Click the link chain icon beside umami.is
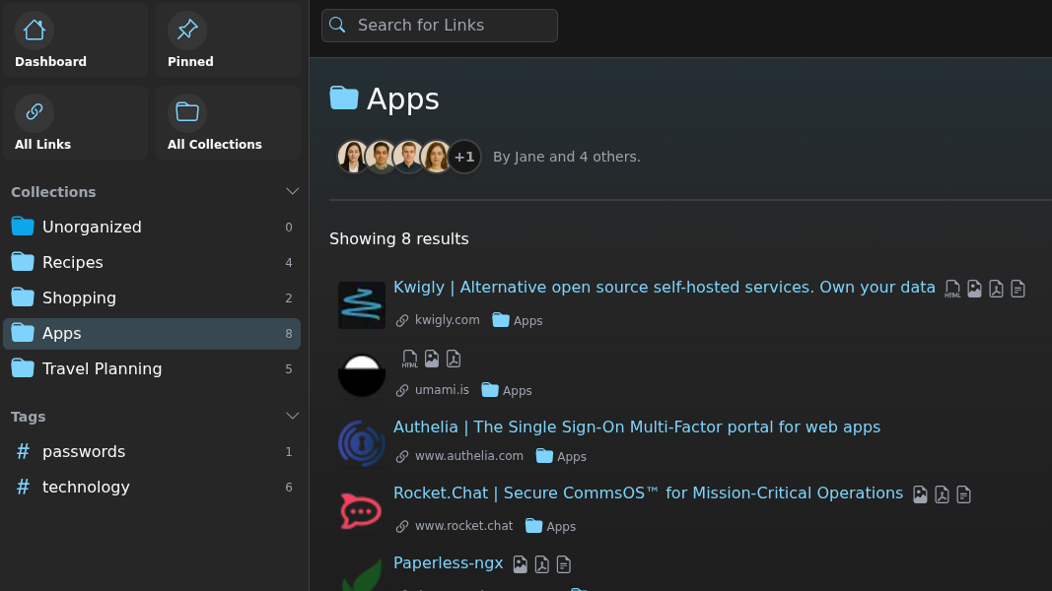 (402, 390)
